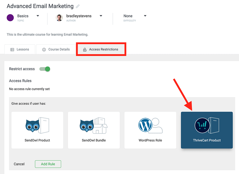Click the Add Rule button

tap(48, 164)
